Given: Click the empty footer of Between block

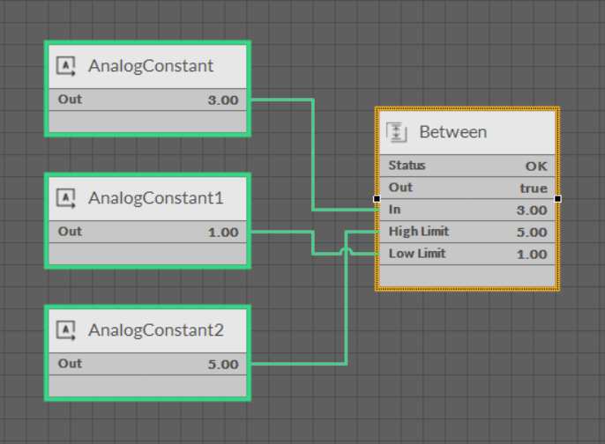Looking at the screenshot, I should click(x=467, y=275).
